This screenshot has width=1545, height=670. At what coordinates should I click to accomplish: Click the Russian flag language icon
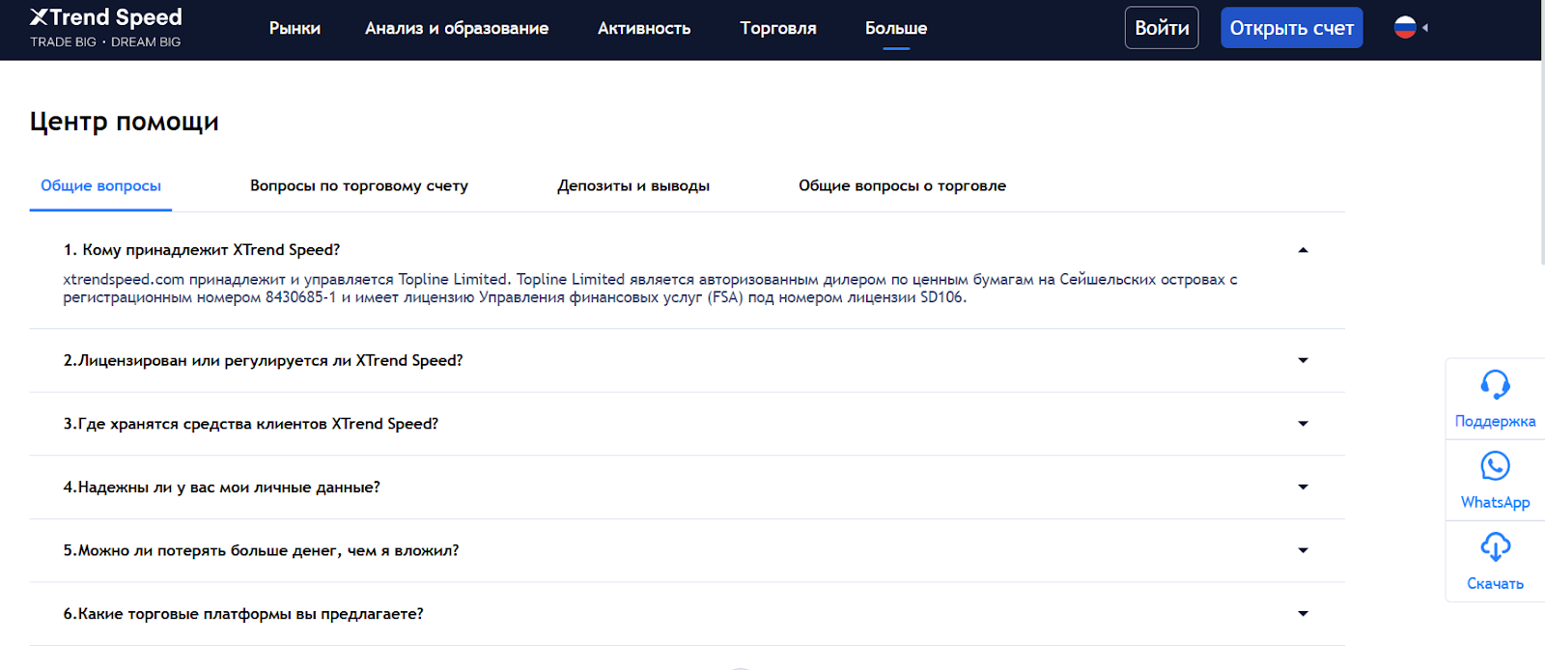(x=1405, y=27)
